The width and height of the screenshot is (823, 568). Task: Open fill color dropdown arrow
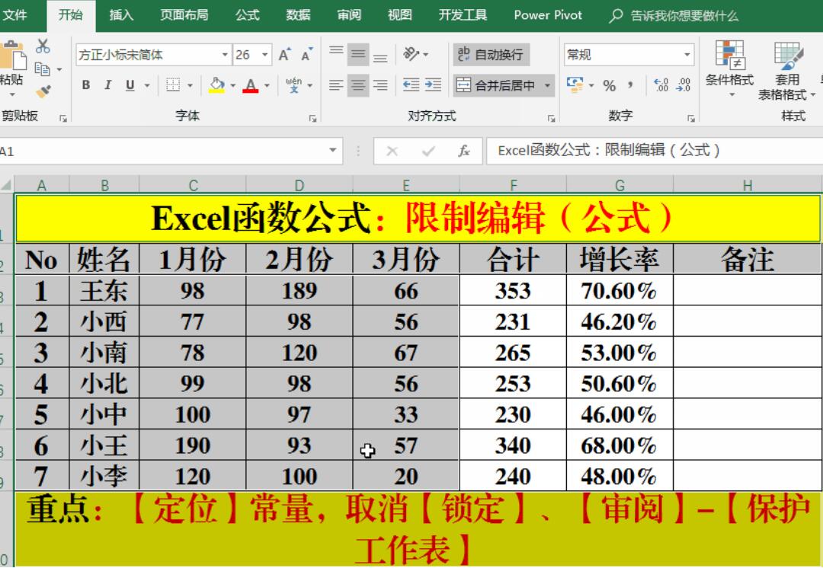tap(232, 85)
